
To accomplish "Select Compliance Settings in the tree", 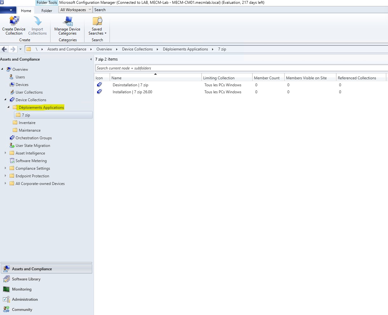I will [33, 168].
